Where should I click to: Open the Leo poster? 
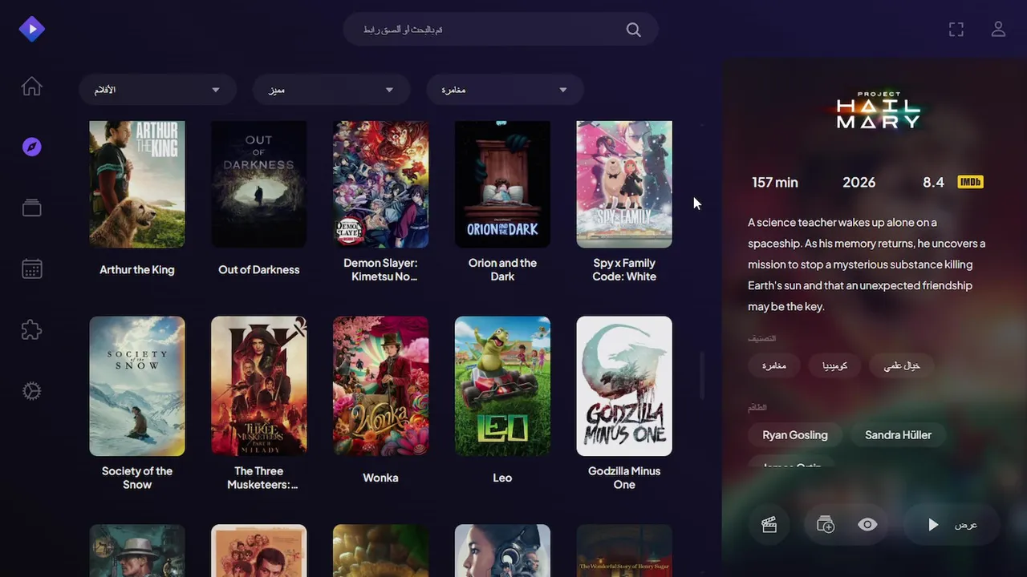pyautogui.click(x=502, y=386)
